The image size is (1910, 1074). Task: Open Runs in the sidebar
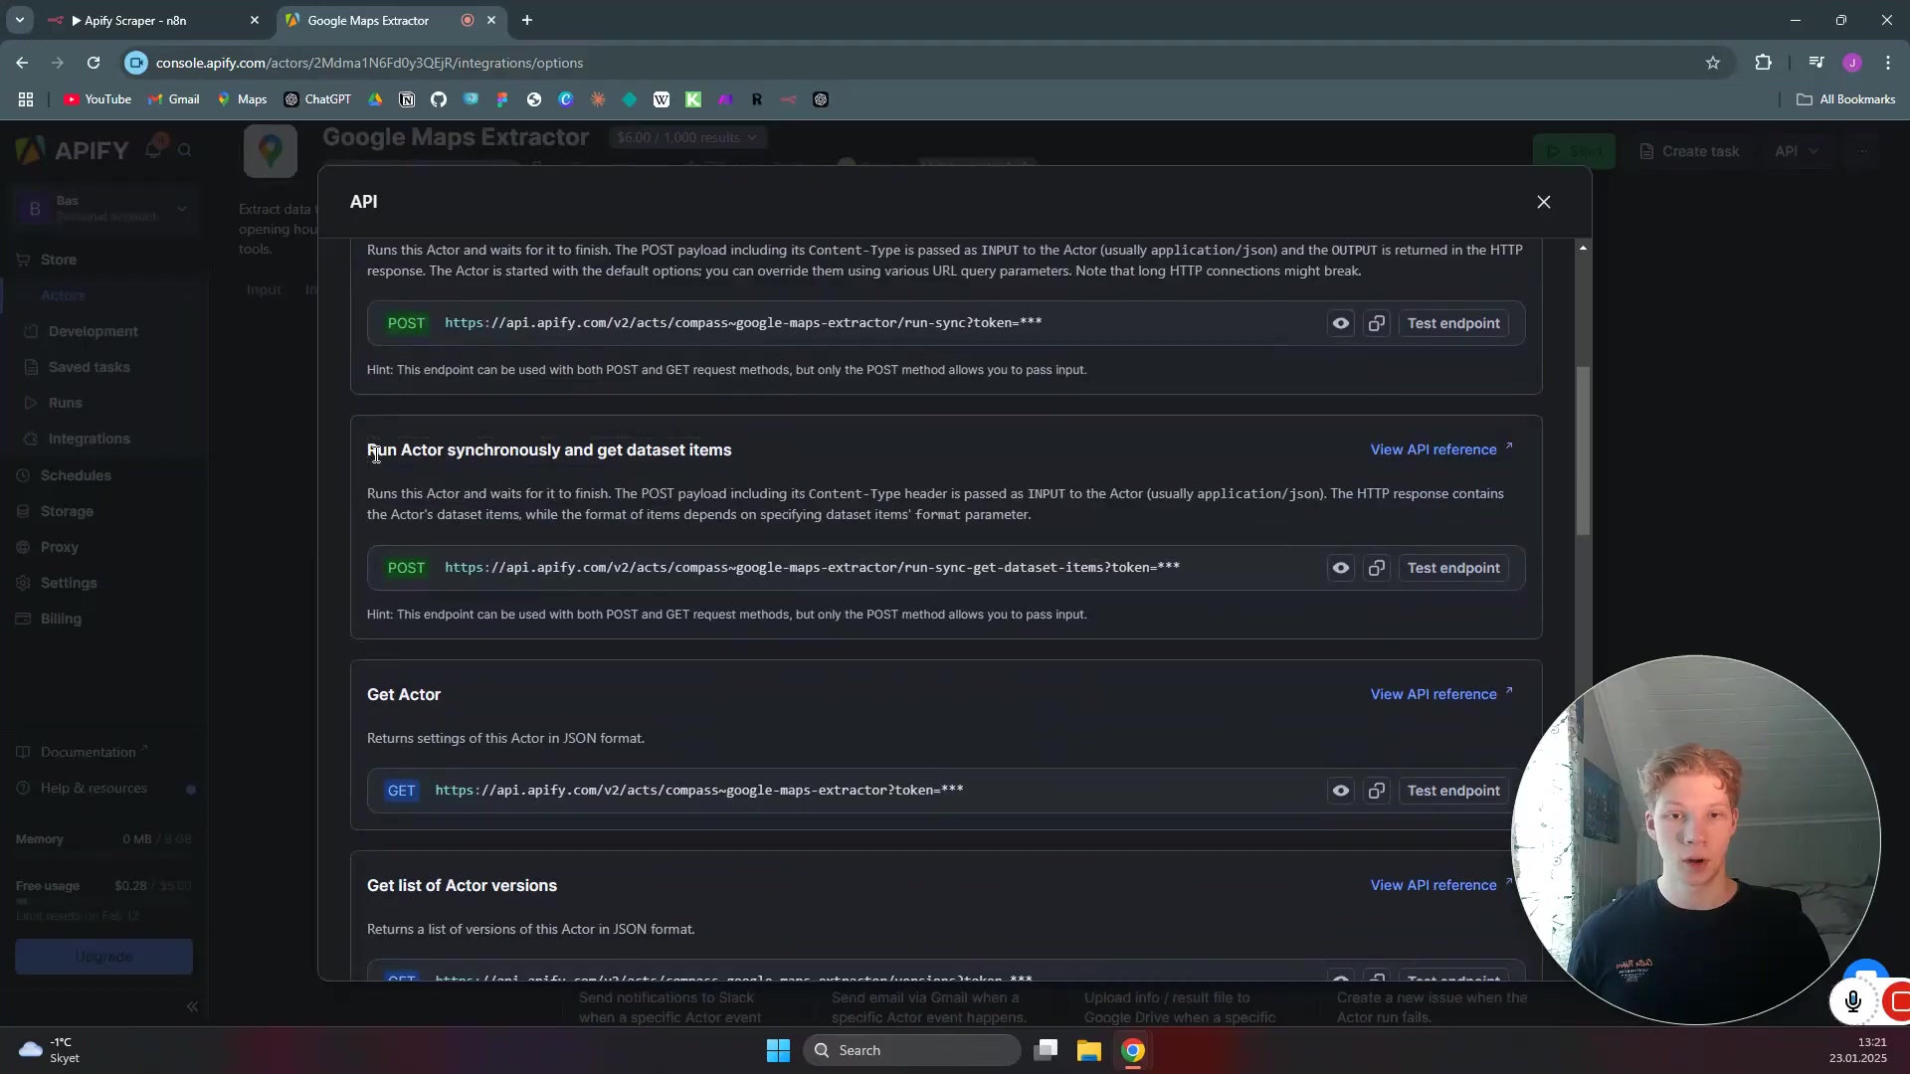click(x=66, y=403)
